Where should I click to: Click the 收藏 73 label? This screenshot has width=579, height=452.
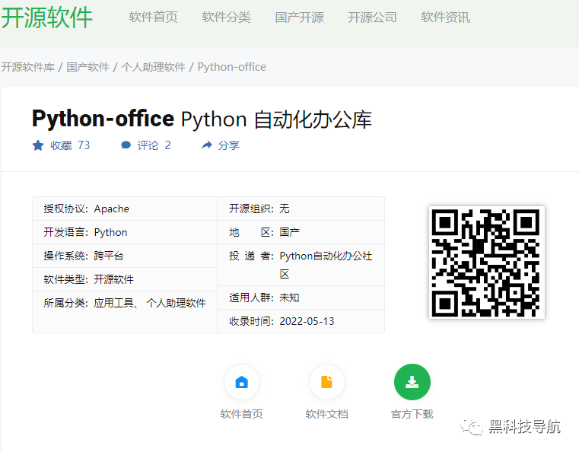coord(70,145)
